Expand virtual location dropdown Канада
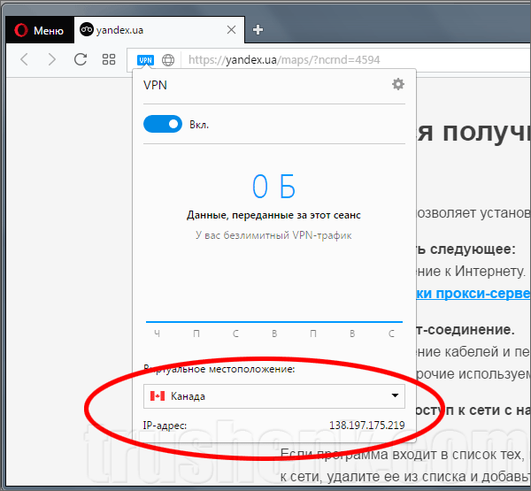531x491 pixels. point(274,395)
